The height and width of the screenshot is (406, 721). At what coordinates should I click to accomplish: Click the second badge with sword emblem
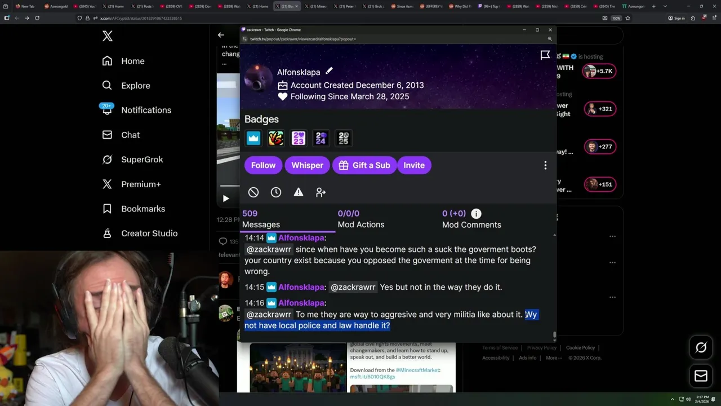[276, 138]
